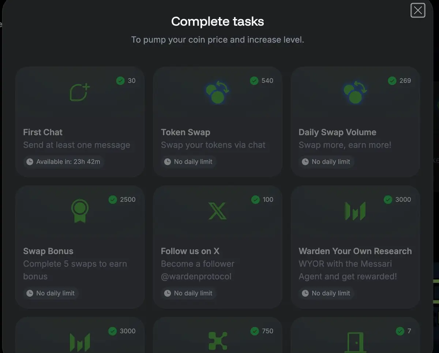Click the Messari logo in bottom-left 3000 card
The width and height of the screenshot is (439, 353).
pos(80,343)
